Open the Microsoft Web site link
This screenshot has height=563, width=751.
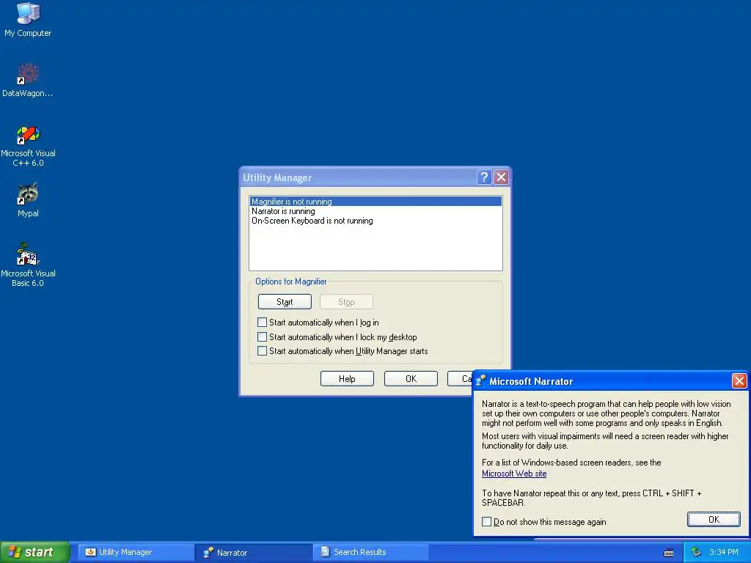point(514,474)
